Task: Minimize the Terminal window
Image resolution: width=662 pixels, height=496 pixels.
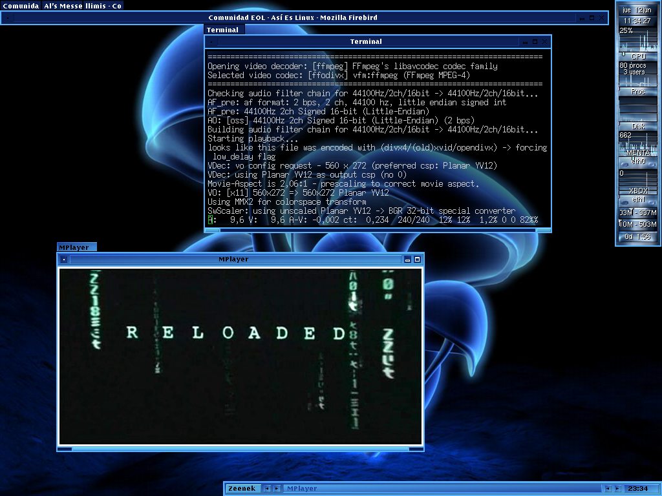Action: point(526,42)
